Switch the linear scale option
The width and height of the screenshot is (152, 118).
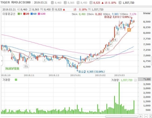[147, 13]
